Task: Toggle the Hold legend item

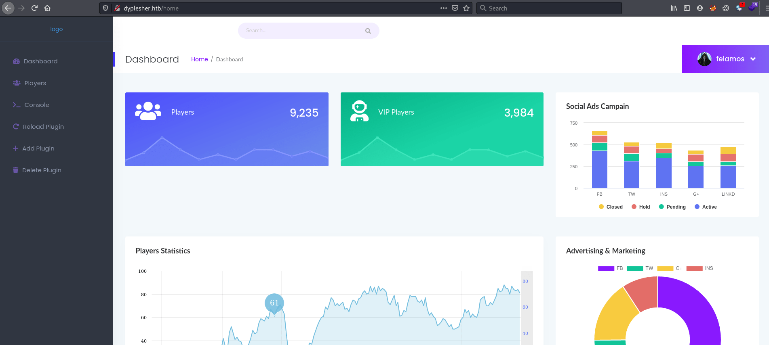Action: [x=641, y=207]
